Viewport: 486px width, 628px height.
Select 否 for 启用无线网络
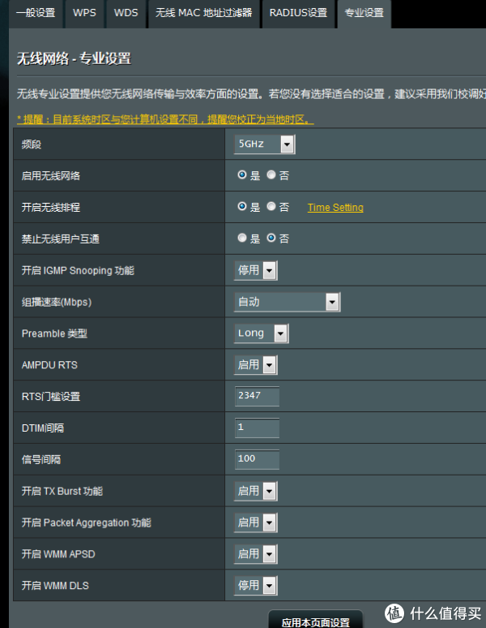pyautogui.click(x=271, y=175)
